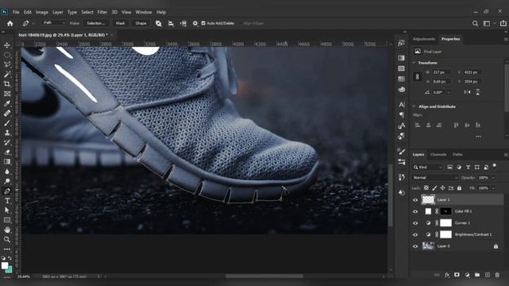
Task: Open path operations icon in options bar
Action: 158,23
